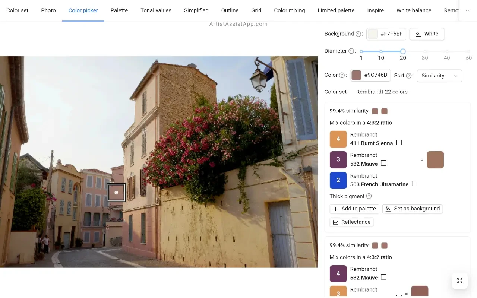Set diameter slider to 30
This screenshot has height=298, width=477.
tap(425, 51)
